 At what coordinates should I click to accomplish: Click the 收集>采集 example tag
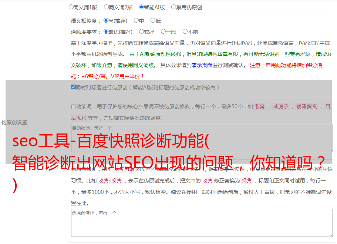coord(110,181)
